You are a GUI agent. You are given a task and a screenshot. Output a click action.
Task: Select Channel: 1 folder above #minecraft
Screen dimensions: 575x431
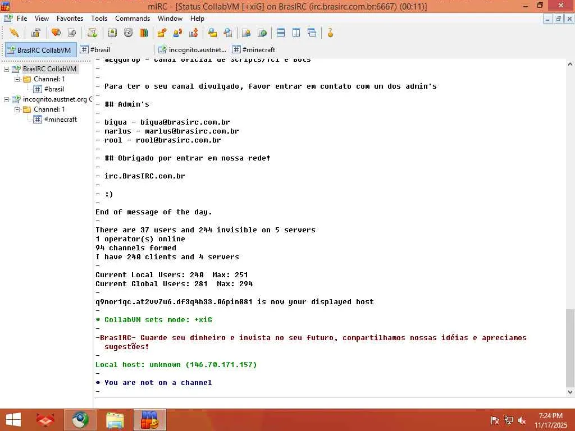coord(49,109)
